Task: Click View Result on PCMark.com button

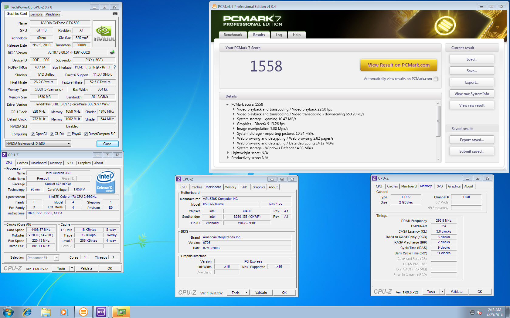Action: (399, 65)
